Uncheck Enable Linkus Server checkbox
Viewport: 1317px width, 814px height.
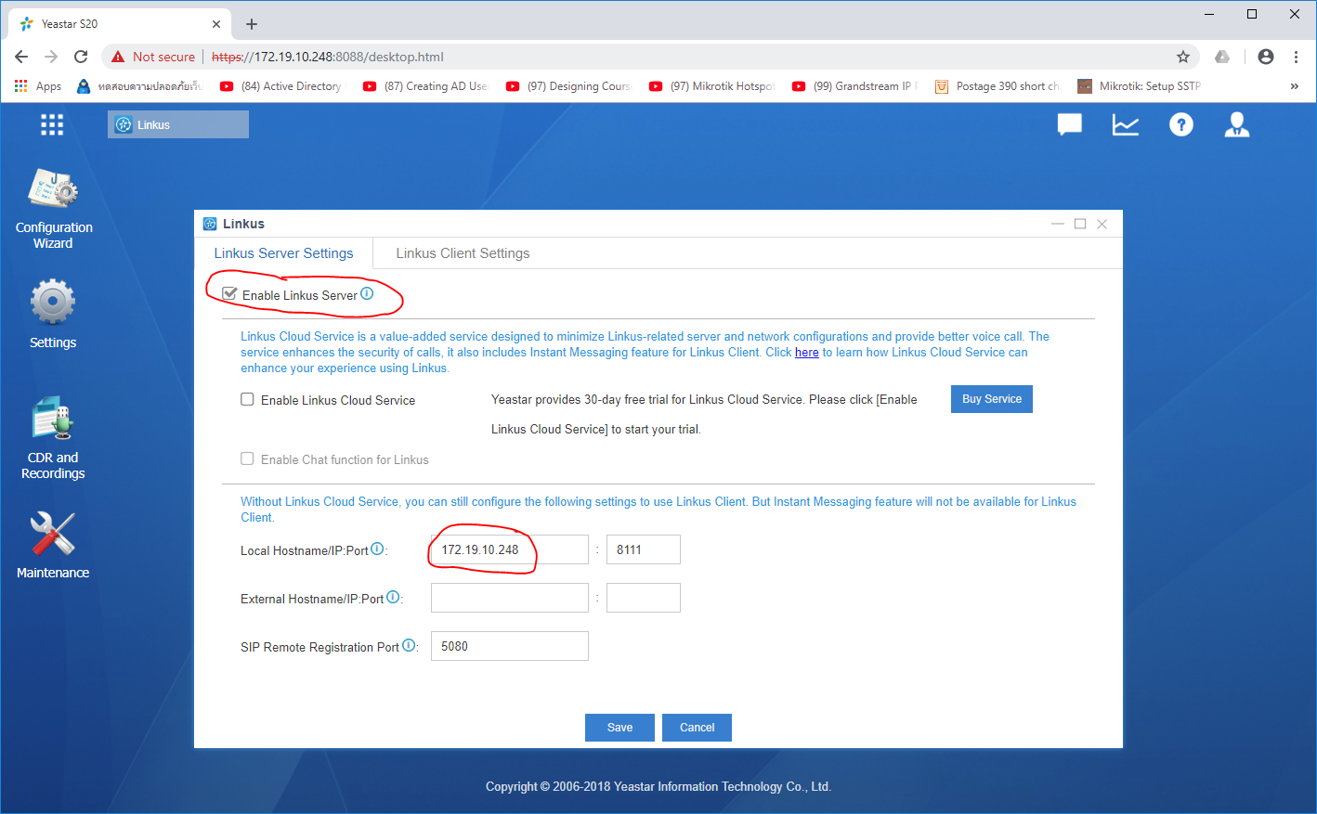coord(229,294)
